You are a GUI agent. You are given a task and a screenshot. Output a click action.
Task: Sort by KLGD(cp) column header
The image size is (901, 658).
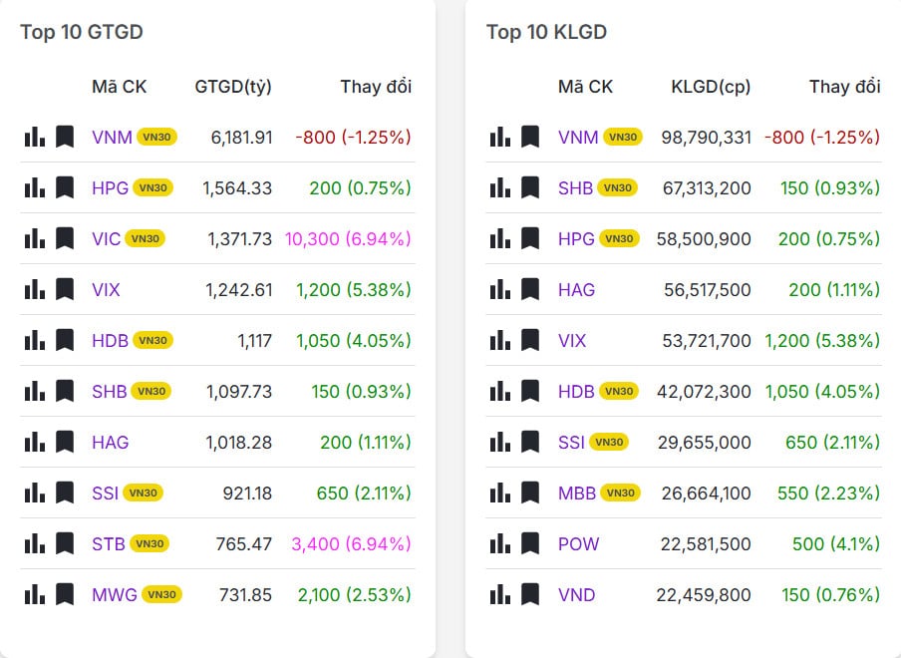tap(711, 87)
